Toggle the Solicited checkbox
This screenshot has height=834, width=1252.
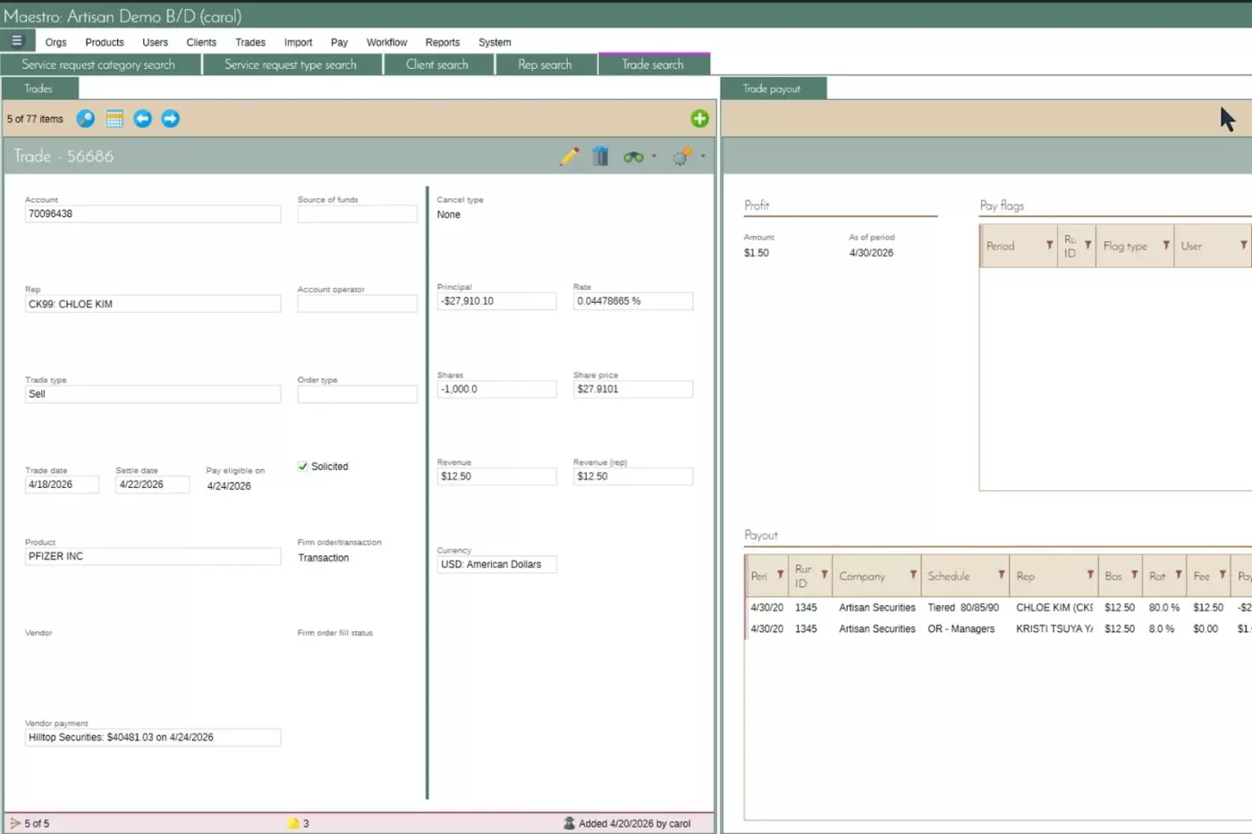[302, 467]
